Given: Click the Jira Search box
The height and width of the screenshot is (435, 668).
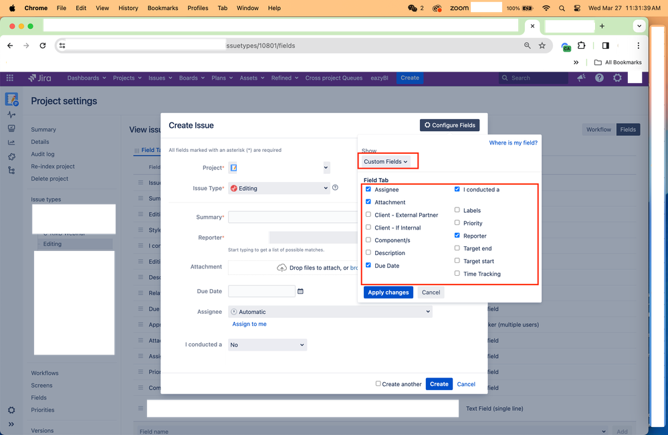Looking at the screenshot, I should (x=534, y=78).
